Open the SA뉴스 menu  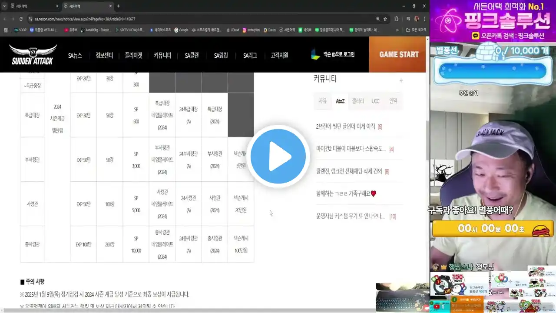tap(75, 55)
